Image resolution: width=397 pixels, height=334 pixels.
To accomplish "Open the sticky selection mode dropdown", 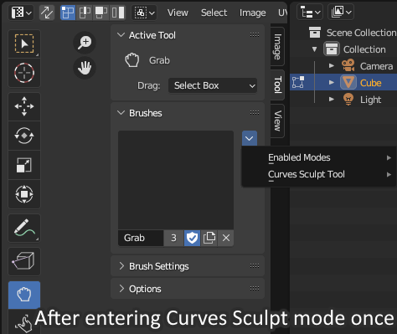I will click(x=144, y=13).
